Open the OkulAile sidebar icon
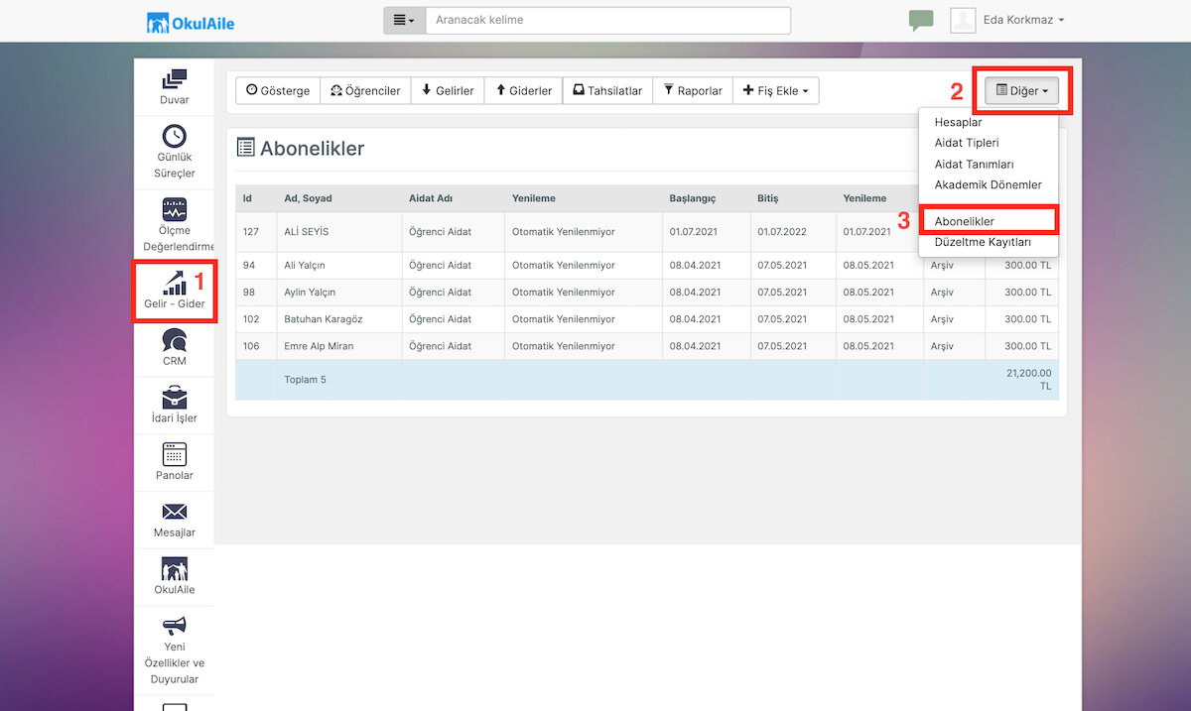The image size is (1191, 711). pyautogui.click(x=175, y=569)
